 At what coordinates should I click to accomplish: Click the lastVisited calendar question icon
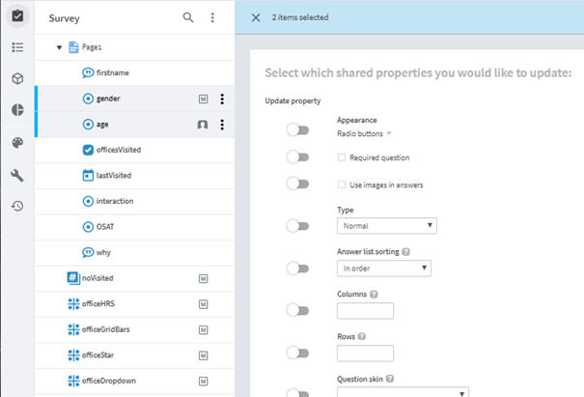click(x=88, y=175)
